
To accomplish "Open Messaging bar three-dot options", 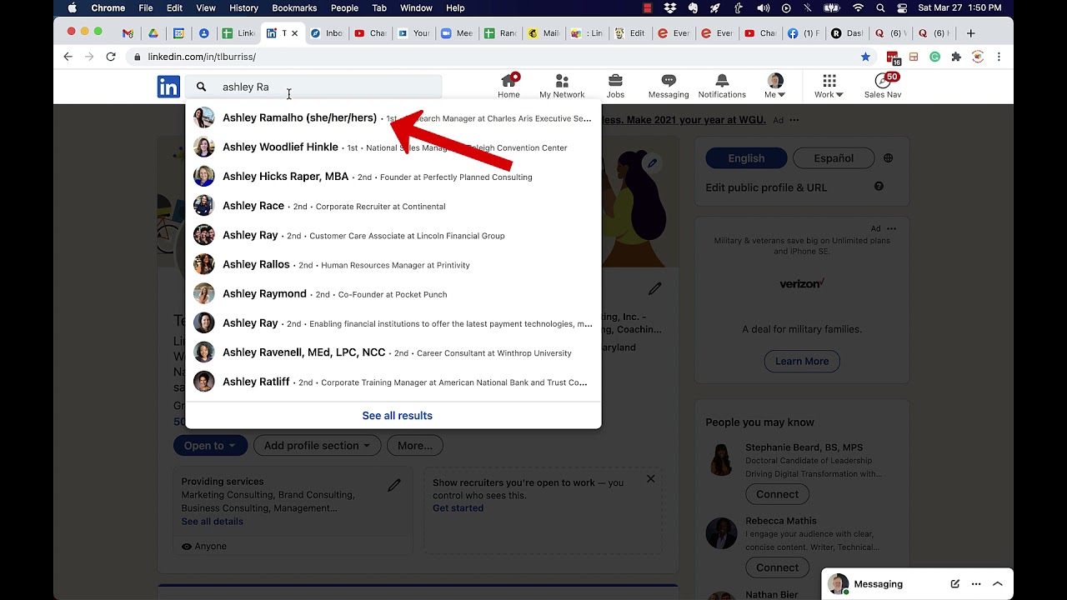I will 976,584.
